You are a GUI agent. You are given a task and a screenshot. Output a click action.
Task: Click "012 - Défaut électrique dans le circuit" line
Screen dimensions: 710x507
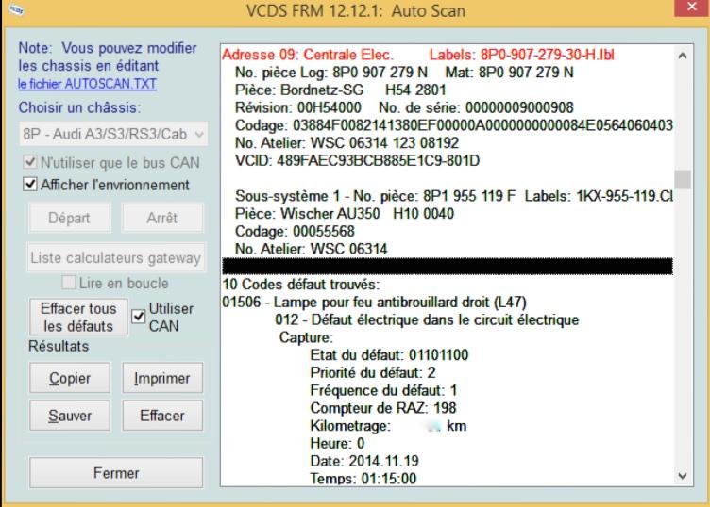pyautogui.click(x=427, y=319)
